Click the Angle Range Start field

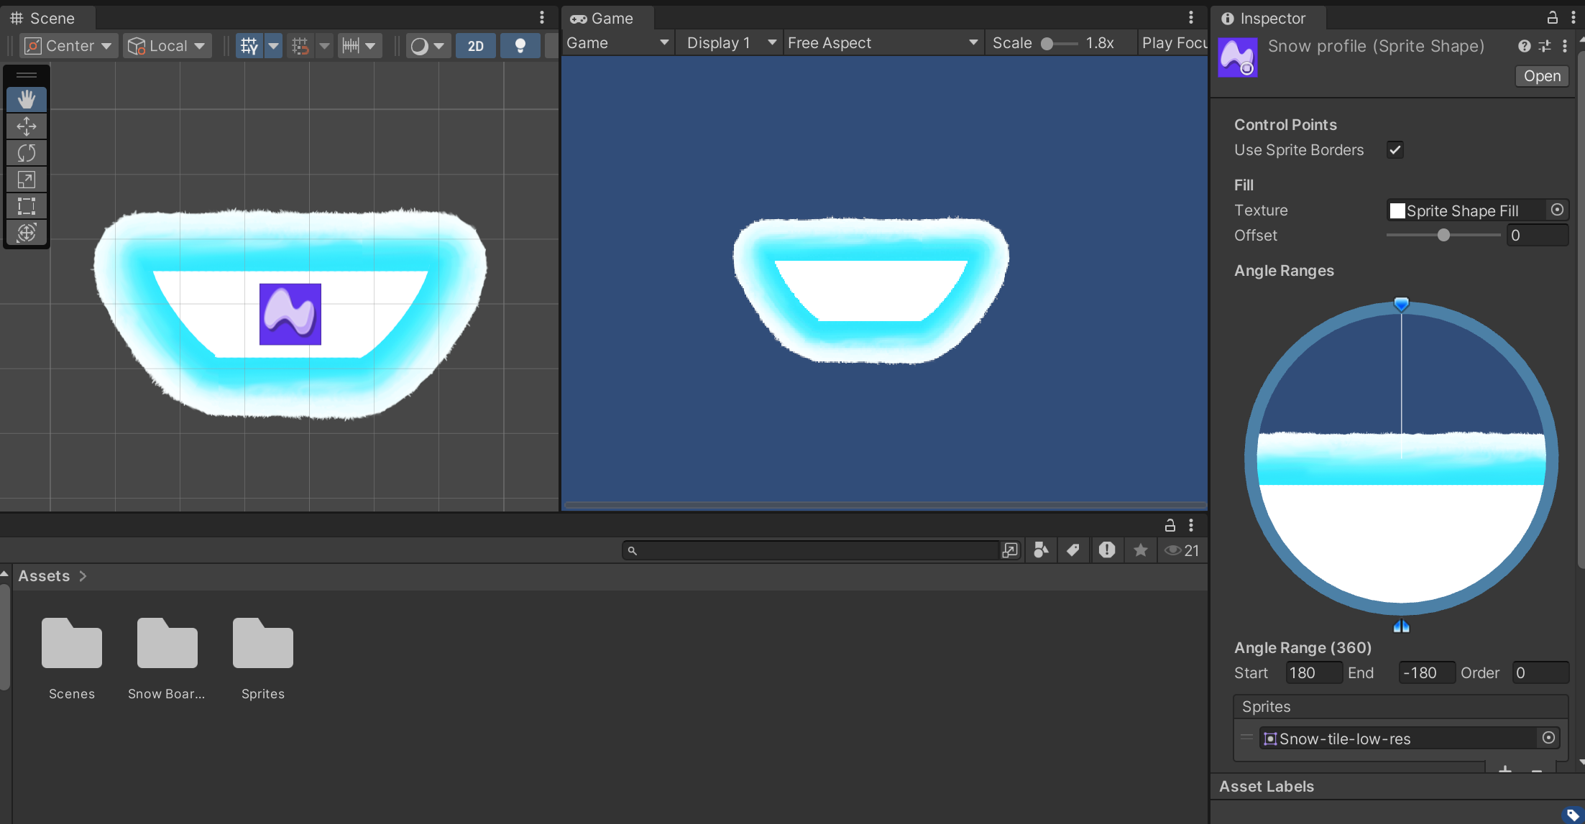1313,673
